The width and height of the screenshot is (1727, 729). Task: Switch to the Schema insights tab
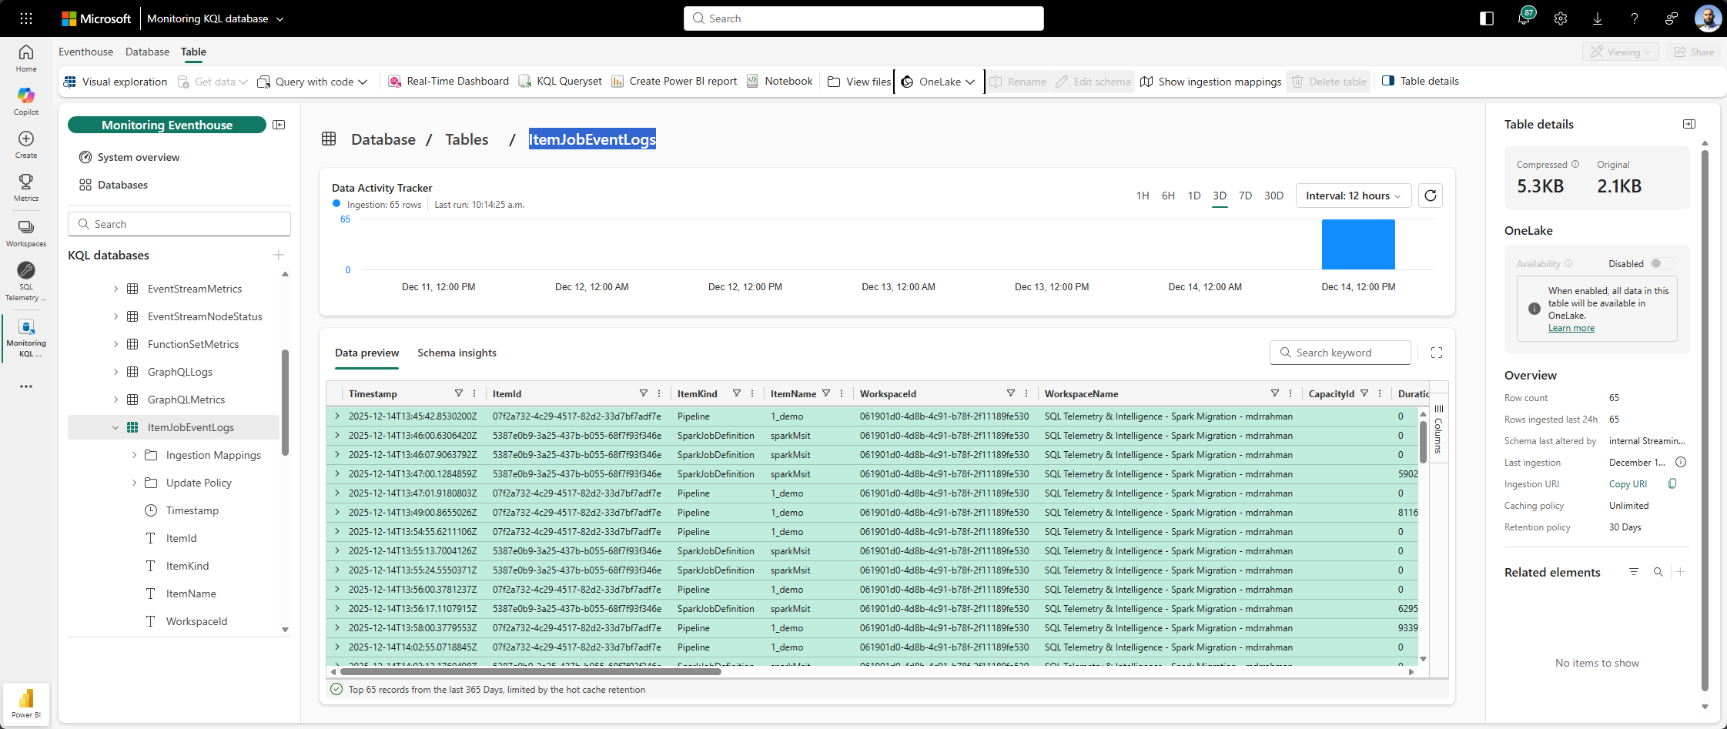[x=457, y=353]
